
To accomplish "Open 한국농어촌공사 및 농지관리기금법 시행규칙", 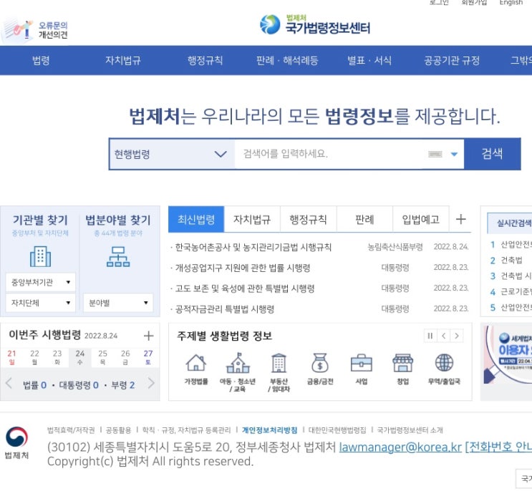I will (253, 247).
